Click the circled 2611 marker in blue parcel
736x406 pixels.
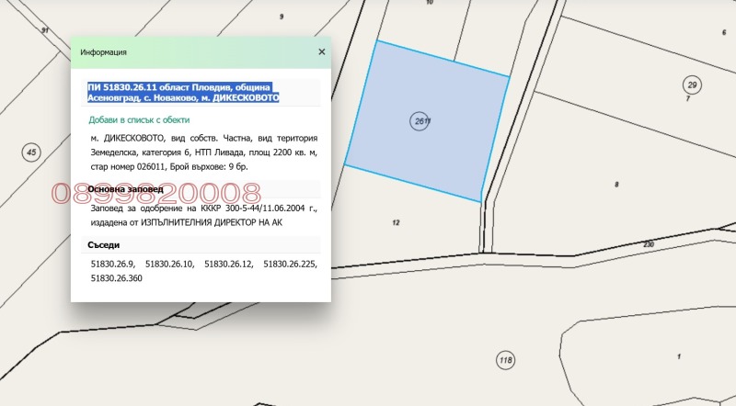422,120
